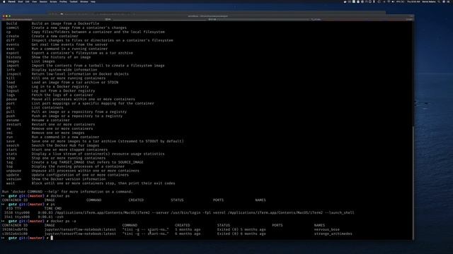Click the terminal cursor at the last prompt

point(52,238)
